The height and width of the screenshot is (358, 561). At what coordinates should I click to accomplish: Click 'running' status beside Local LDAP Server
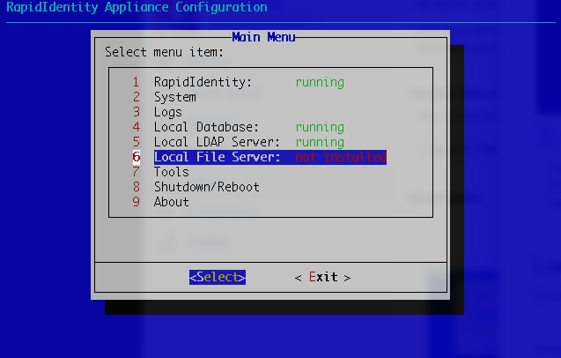click(x=320, y=142)
